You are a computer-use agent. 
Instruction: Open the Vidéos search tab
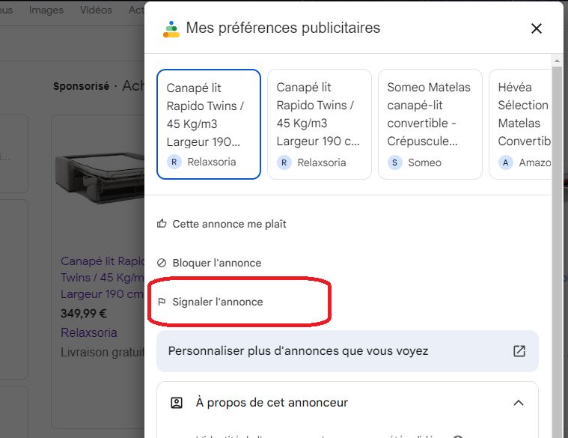tap(96, 10)
